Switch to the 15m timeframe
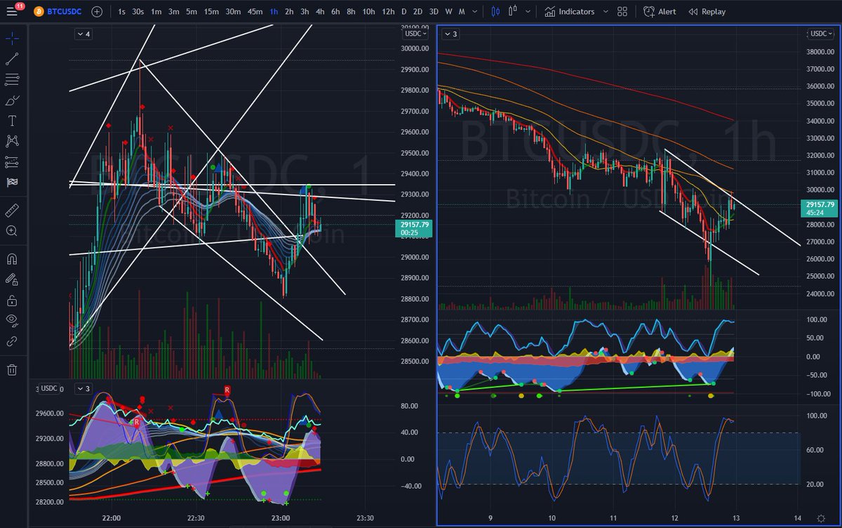Screen dimensions: 842x528 pyautogui.click(x=211, y=11)
